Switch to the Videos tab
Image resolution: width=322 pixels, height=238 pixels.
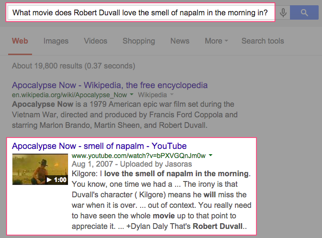point(96,41)
